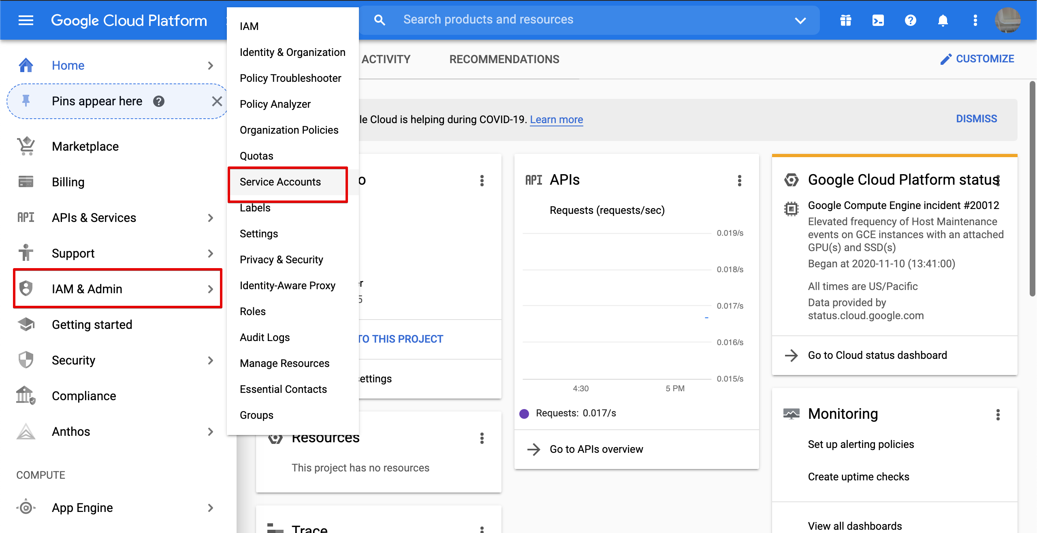Open Monitoring card three-dot menu
Viewport: 1037px width, 533px height.
click(998, 415)
